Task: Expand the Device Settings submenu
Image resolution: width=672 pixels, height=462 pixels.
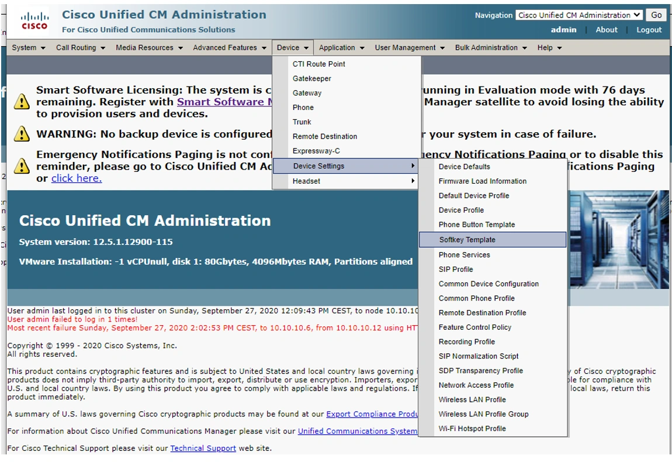Action: (345, 166)
